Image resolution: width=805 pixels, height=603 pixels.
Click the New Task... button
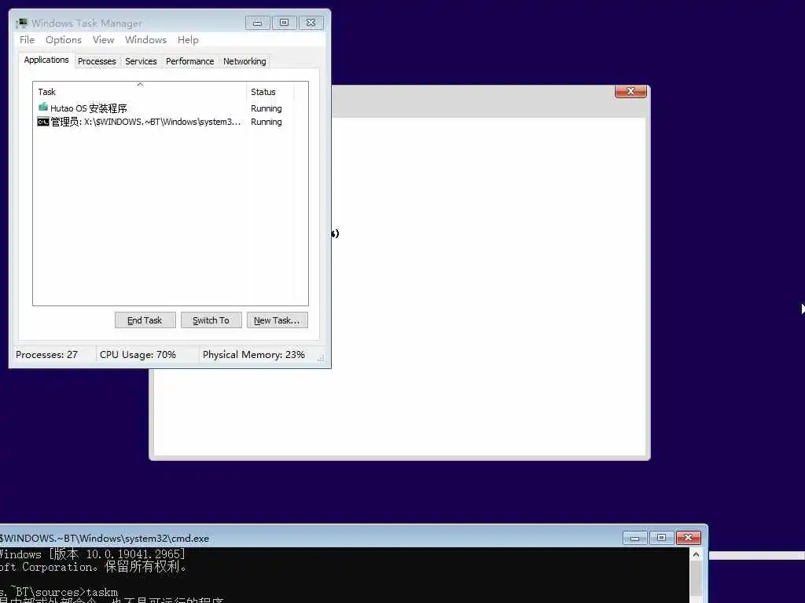coord(278,320)
